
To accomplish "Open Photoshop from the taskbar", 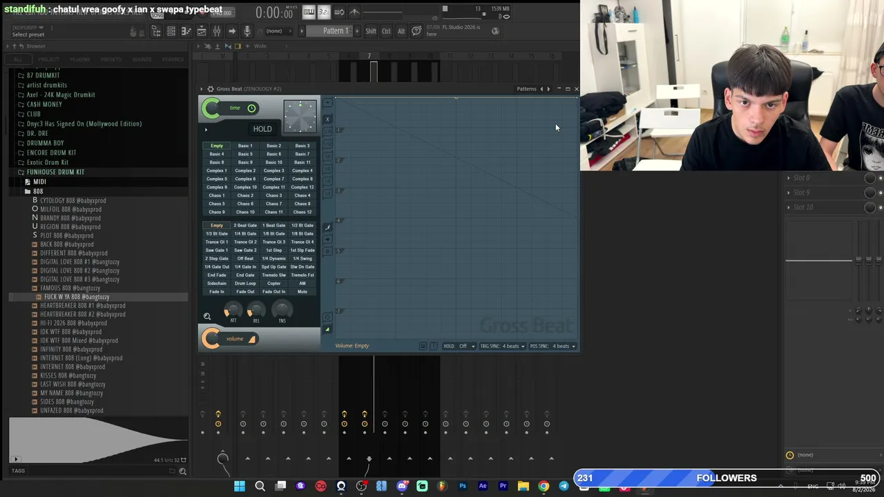I will [x=463, y=487].
